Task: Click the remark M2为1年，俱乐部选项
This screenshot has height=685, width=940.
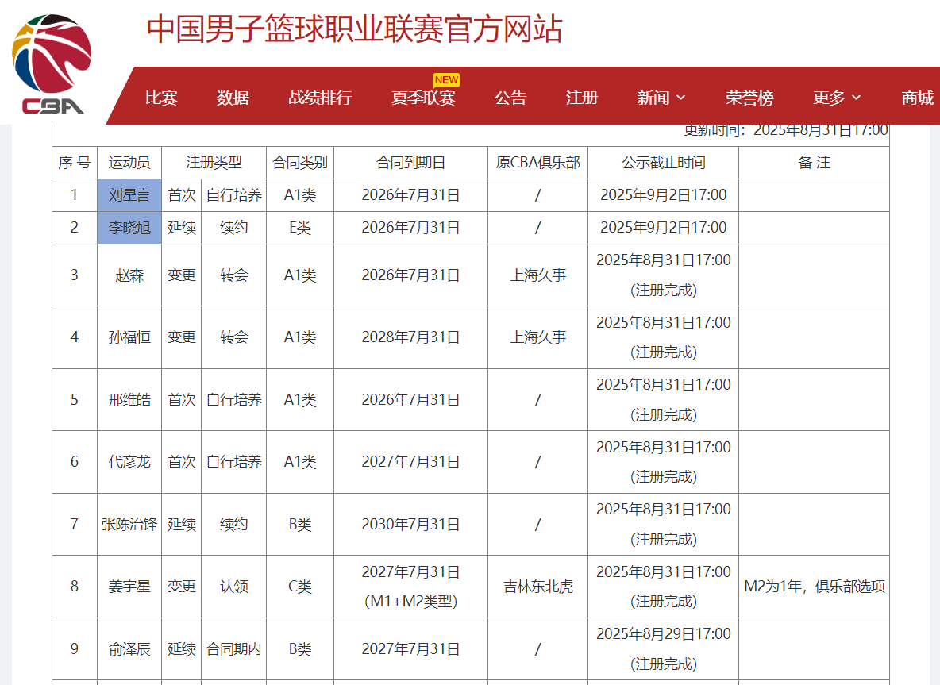Action: point(814,587)
